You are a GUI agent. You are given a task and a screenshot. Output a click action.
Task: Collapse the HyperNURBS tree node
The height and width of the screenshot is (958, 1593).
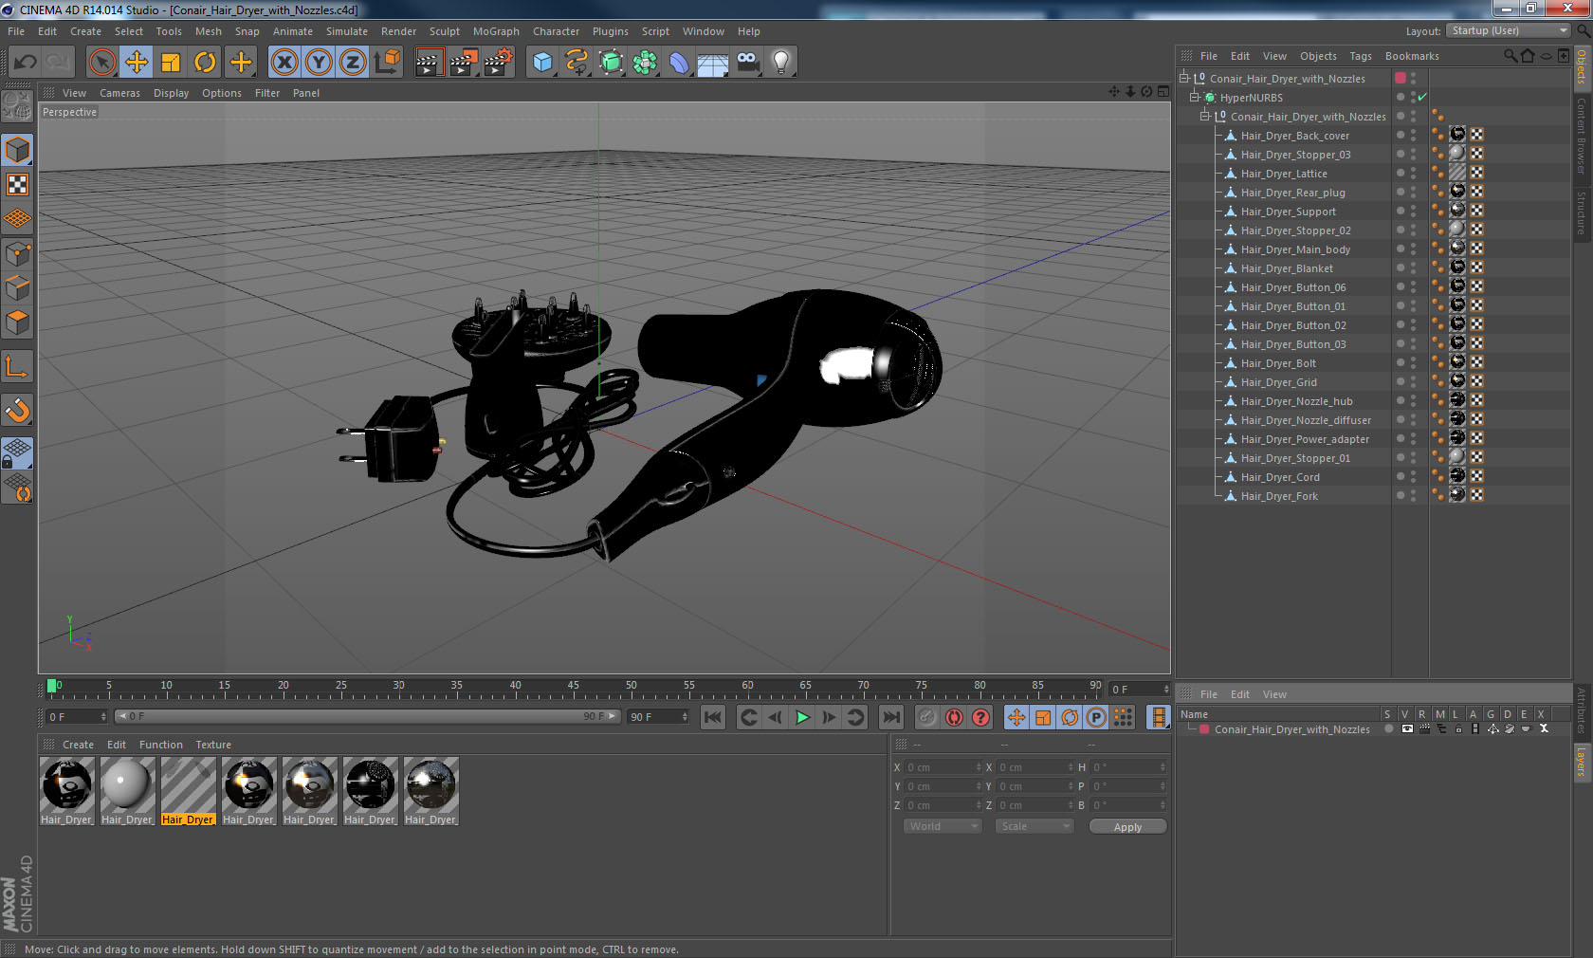(x=1195, y=97)
